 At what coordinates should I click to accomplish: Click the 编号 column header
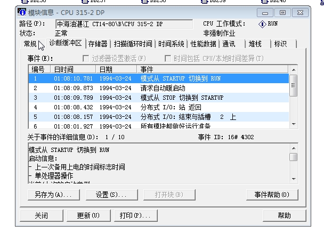click(x=39, y=69)
